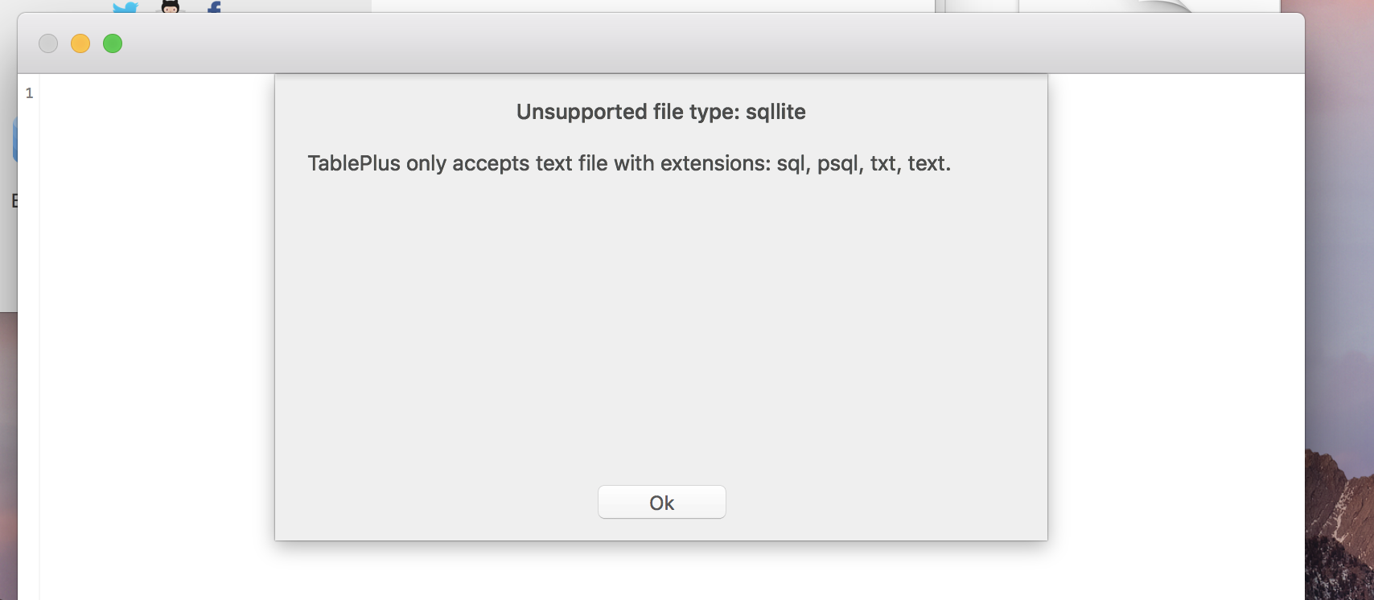This screenshot has width=1374, height=600.
Task: Click the editor gutter below line 1
Action: [x=29, y=241]
